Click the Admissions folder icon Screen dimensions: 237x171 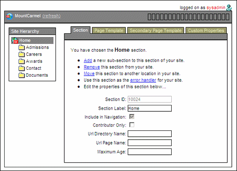click(x=22, y=48)
